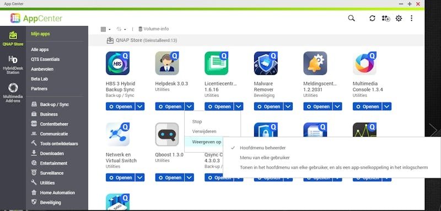This screenshot has width=441, height=211.
Task: Select Aanbevolen category
Action: 42,69
